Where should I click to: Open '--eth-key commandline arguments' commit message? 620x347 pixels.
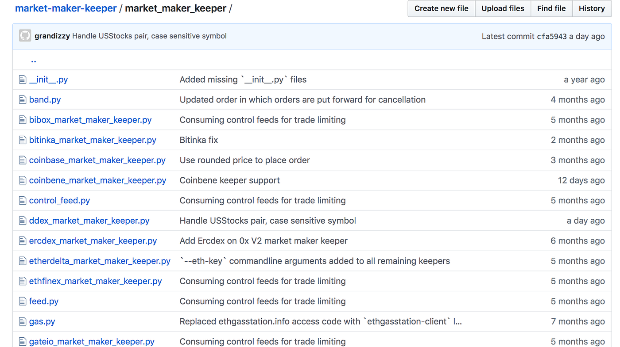click(315, 261)
